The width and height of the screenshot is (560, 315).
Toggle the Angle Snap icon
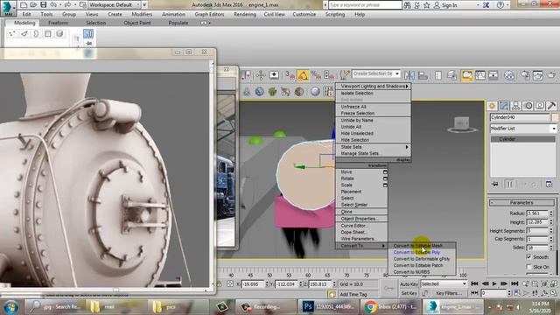303,75
